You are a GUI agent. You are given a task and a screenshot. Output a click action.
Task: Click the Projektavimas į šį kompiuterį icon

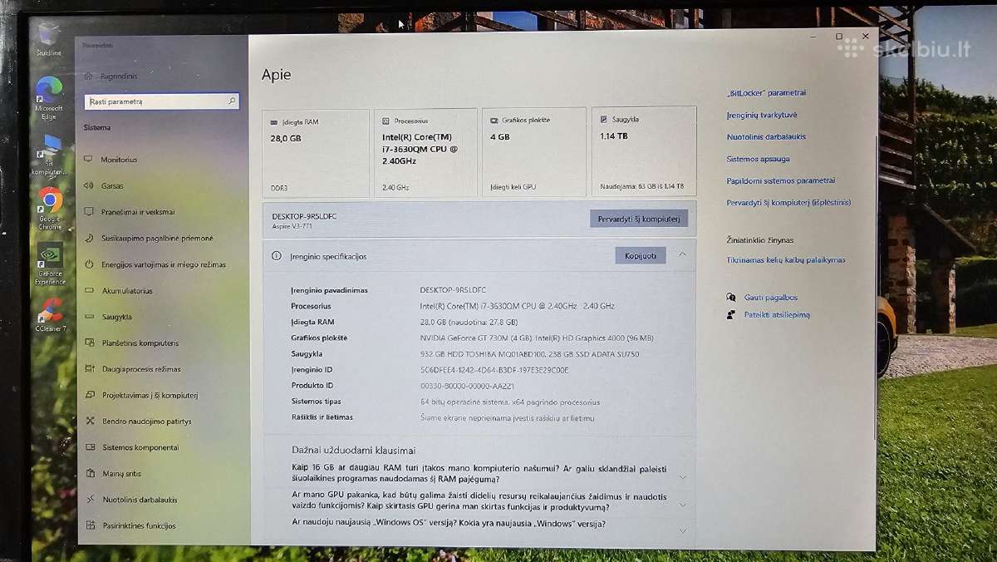click(x=90, y=395)
